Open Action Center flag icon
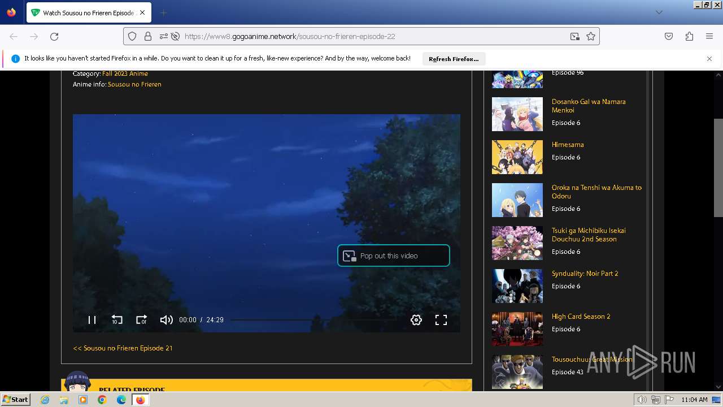Screen dimensions: 723x407 pyautogui.click(x=669, y=400)
